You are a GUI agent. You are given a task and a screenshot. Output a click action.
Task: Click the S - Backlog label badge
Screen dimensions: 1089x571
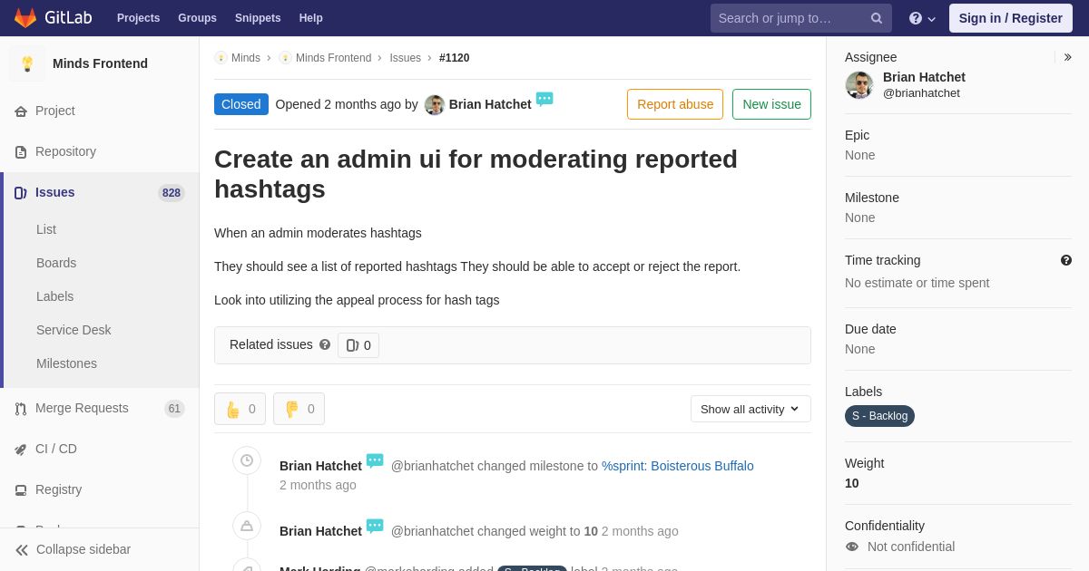[x=879, y=416]
